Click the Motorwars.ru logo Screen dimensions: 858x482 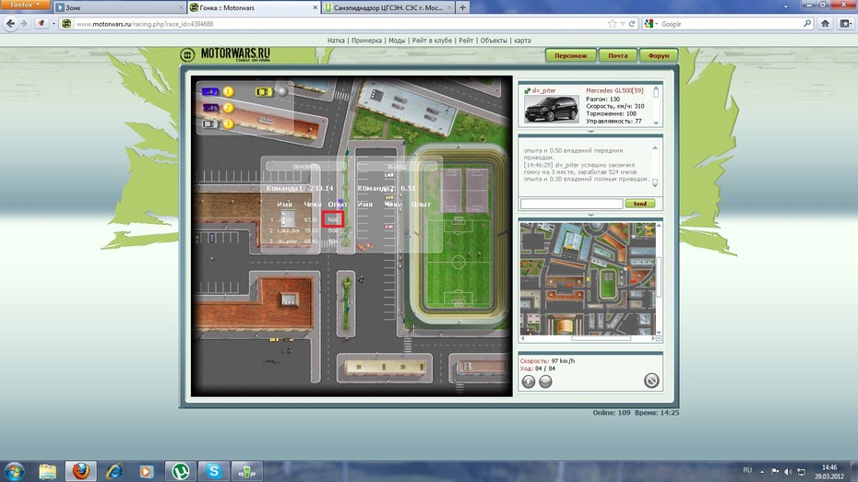coord(225,54)
